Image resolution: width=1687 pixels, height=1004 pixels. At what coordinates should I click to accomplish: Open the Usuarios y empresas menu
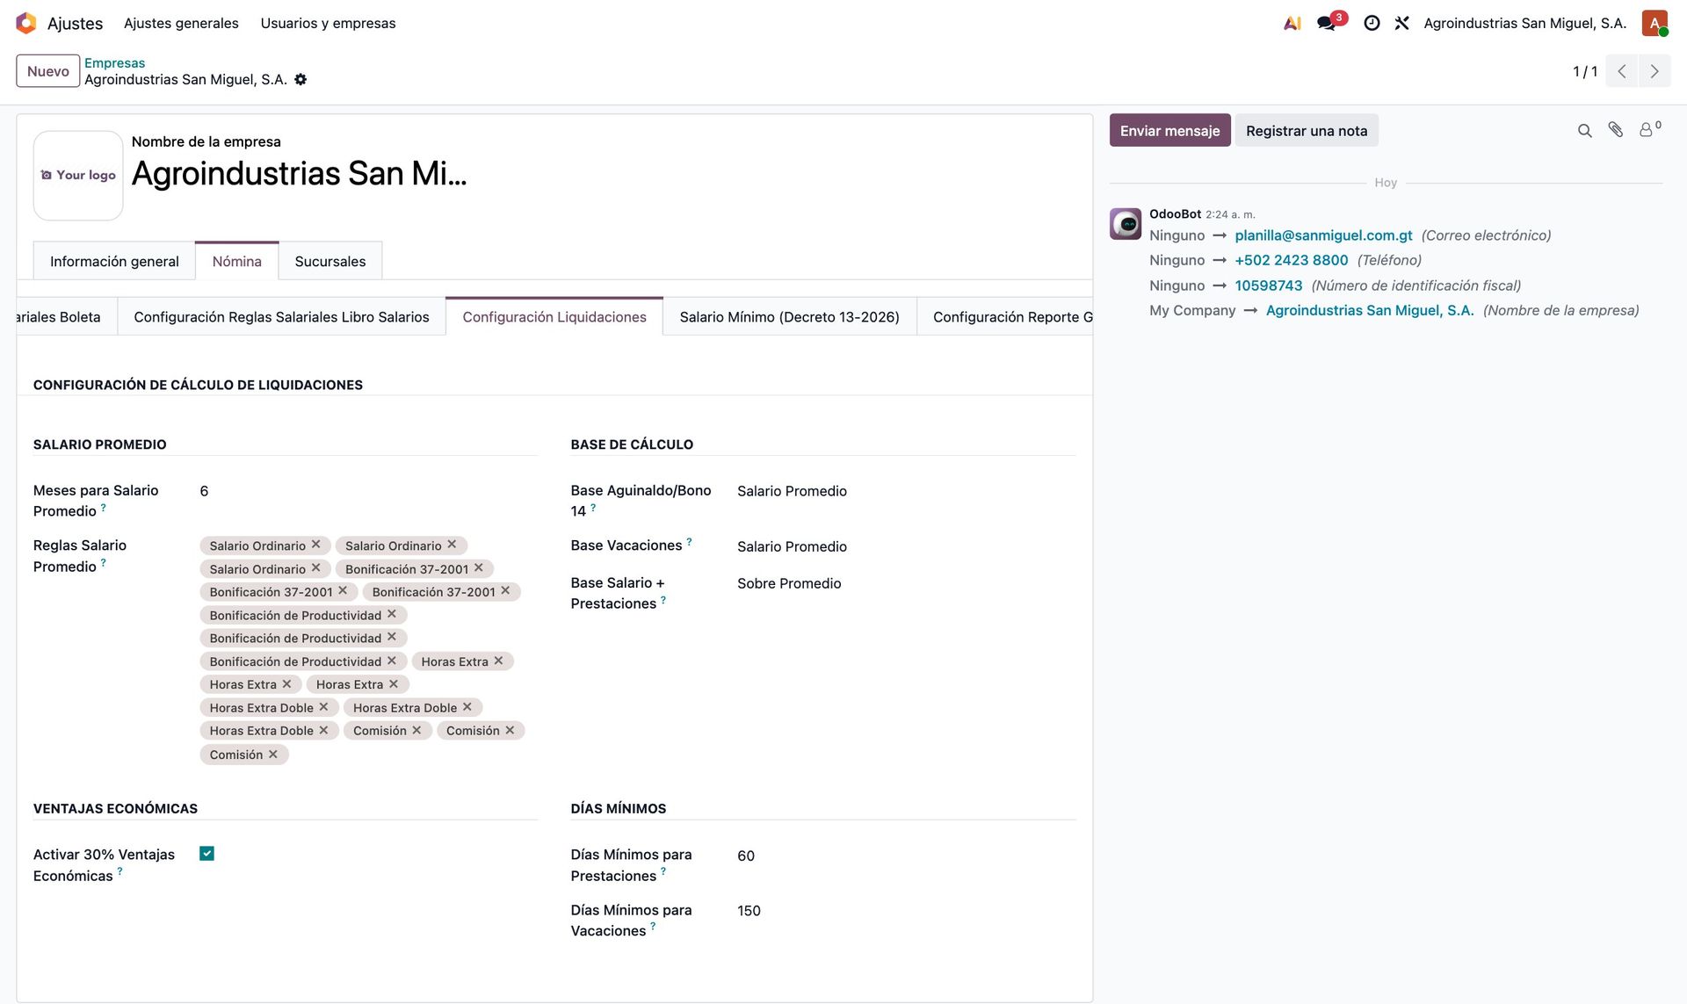click(328, 23)
